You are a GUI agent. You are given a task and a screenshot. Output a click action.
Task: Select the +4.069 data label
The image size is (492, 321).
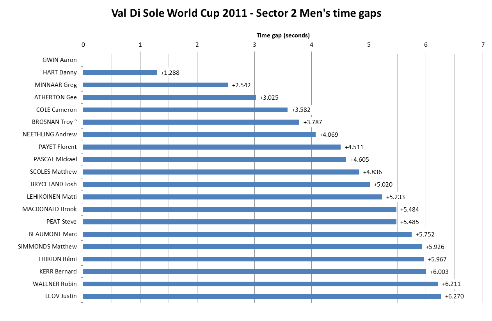pos(329,135)
